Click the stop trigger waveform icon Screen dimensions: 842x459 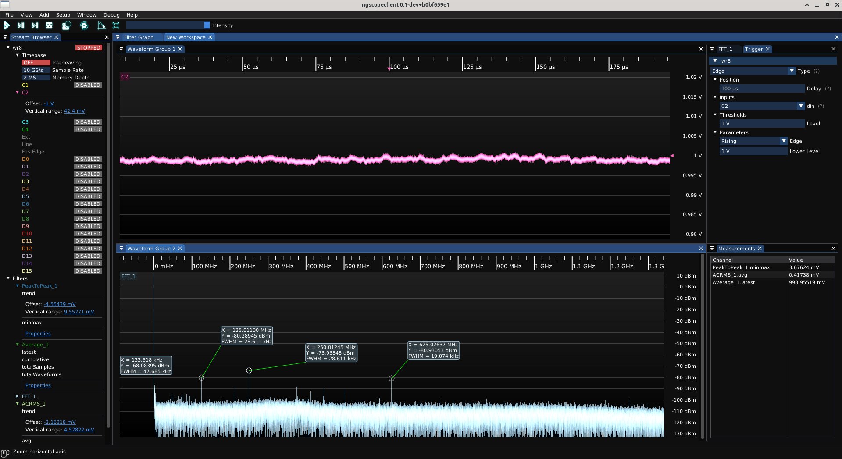tap(49, 25)
